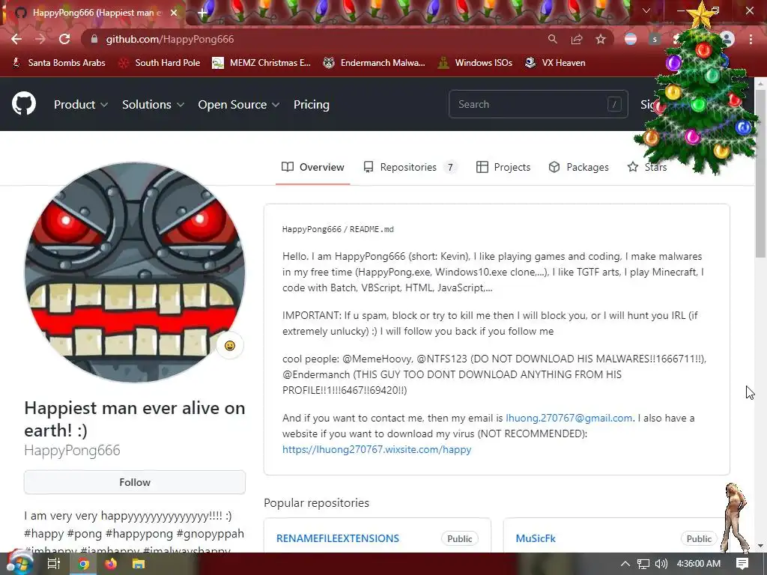The image size is (767, 575).
Task: Open the Endermanch Malware bookmark
Action: pyautogui.click(x=375, y=63)
